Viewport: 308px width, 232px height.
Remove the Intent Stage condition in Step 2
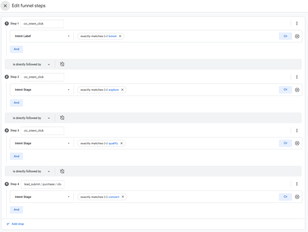point(297,90)
